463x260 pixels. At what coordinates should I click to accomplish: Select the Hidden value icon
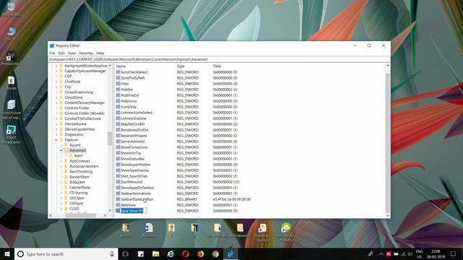[118, 90]
